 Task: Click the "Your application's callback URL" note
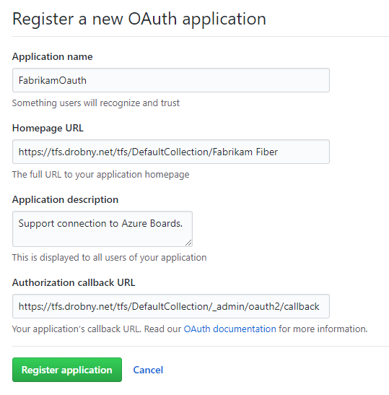(x=190, y=329)
